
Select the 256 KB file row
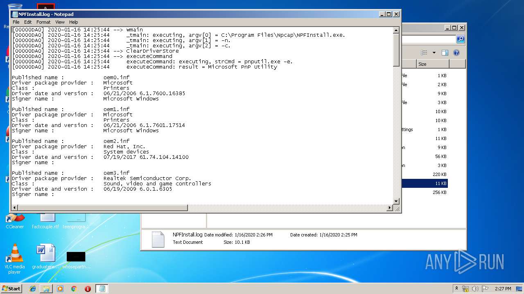point(425,192)
